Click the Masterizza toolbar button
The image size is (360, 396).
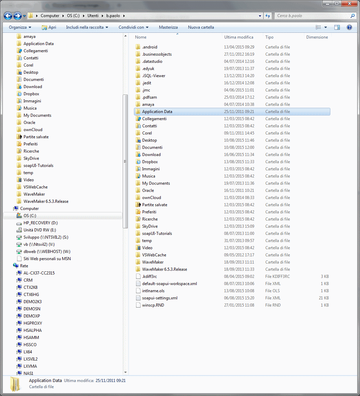point(168,27)
